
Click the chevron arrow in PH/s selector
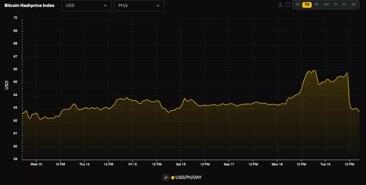pyautogui.click(x=158, y=6)
